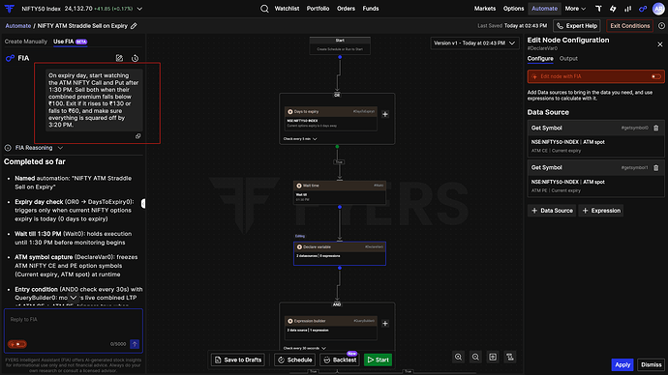
Task: Delete the #getsymbol1 data source
Action: (x=656, y=167)
